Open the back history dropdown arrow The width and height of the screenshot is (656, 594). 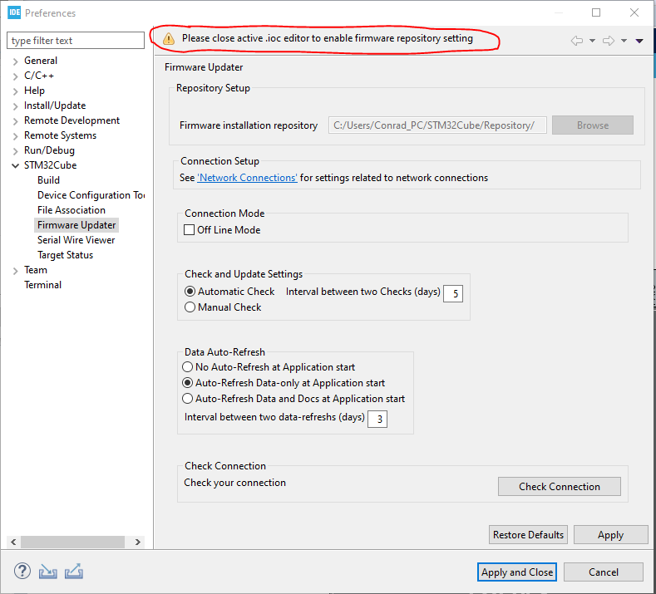click(593, 41)
